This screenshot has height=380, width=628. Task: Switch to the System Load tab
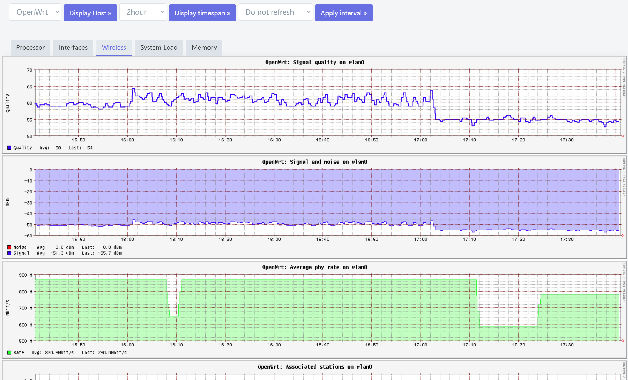(x=159, y=47)
